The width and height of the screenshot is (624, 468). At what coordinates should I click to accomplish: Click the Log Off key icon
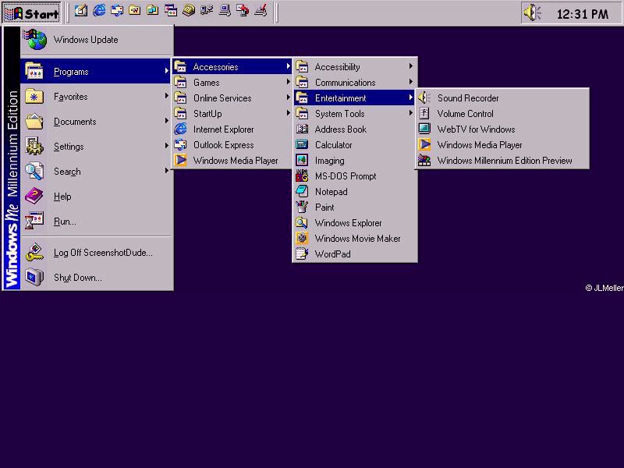pyautogui.click(x=34, y=252)
